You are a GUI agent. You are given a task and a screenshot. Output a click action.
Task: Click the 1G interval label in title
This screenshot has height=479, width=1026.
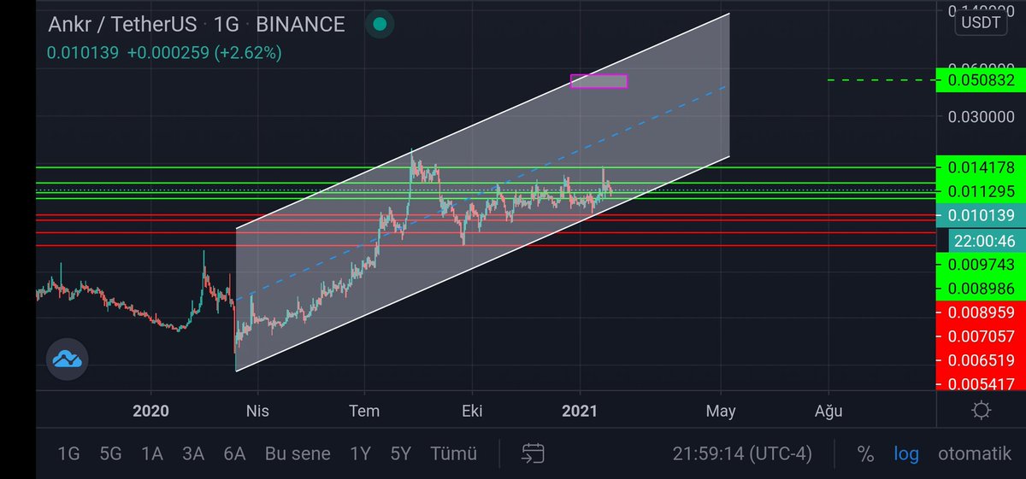[226, 25]
